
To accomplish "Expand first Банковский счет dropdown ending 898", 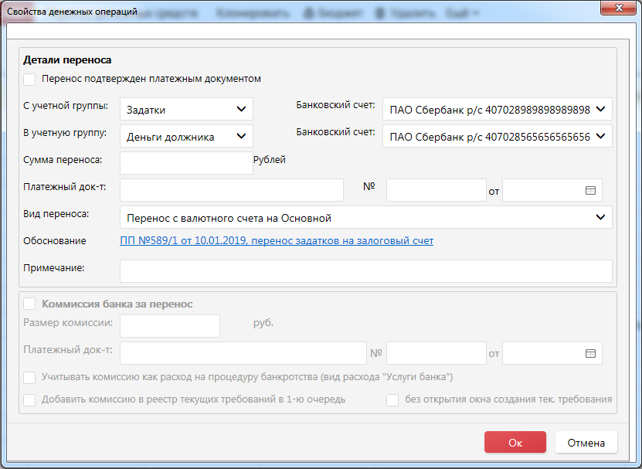I will click(x=497, y=110).
